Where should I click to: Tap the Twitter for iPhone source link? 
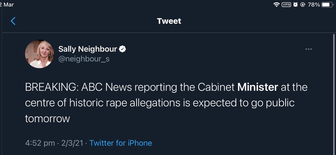[x=121, y=143]
